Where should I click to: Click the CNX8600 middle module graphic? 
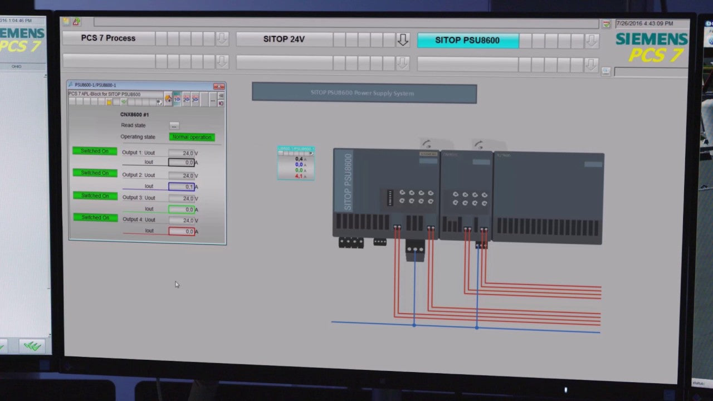tap(467, 195)
